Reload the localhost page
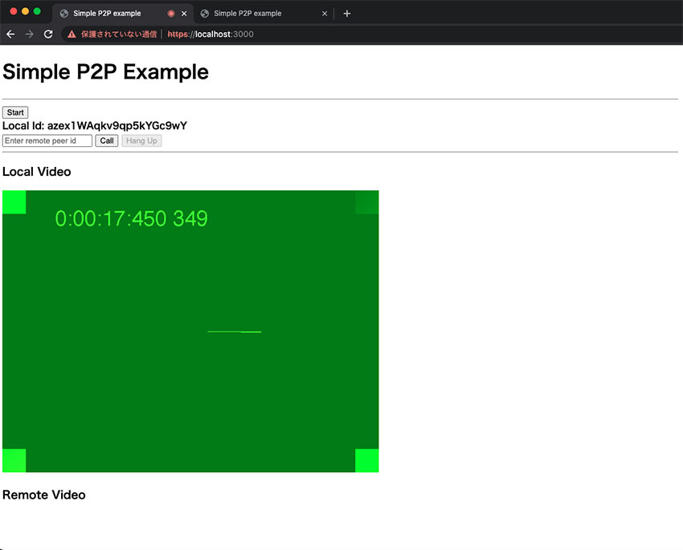This screenshot has width=683, height=550. coord(48,35)
